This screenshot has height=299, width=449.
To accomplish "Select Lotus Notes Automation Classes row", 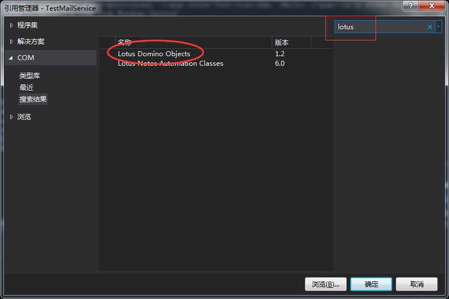I will (x=217, y=64).
